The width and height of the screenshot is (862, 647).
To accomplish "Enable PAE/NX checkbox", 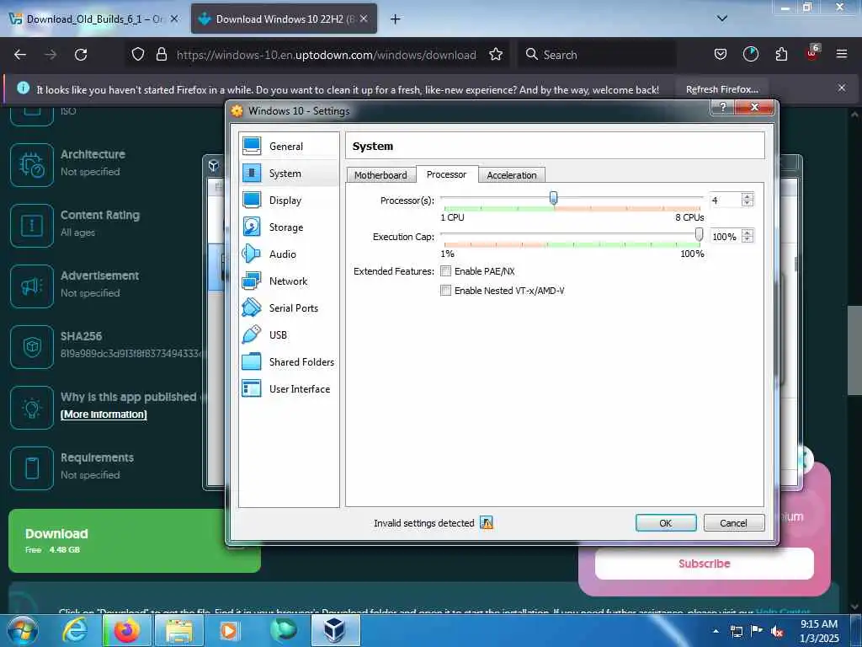I will tap(446, 271).
